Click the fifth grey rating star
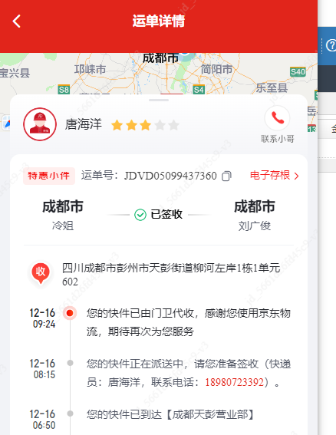Screen dimensions: 336x435 tap(173, 125)
